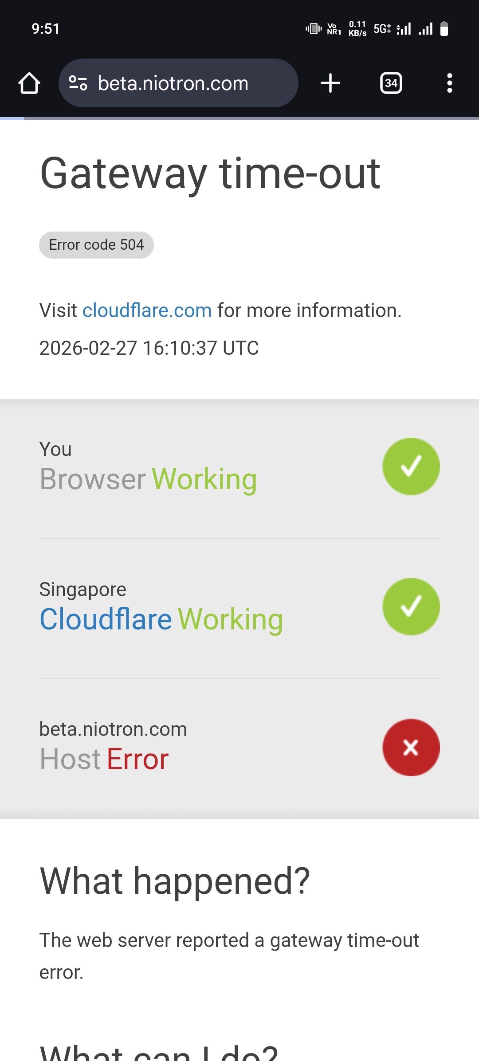Open tab switcher showing 34 tabs
This screenshot has height=1061, width=479.
(391, 83)
